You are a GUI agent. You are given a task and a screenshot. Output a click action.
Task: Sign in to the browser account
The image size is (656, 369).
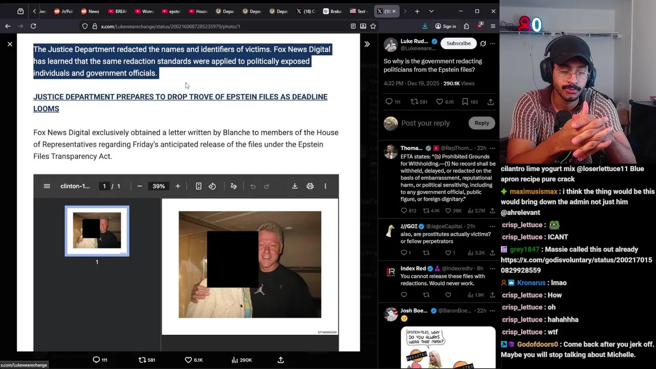[x=445, y=26]
